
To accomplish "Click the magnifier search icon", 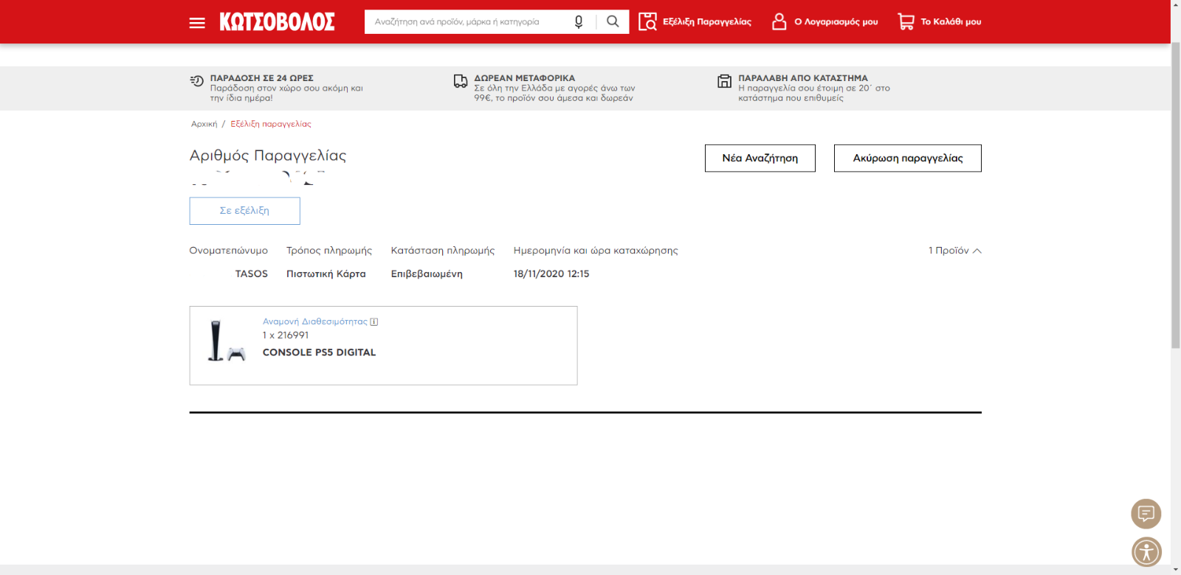I will [613, 21].
